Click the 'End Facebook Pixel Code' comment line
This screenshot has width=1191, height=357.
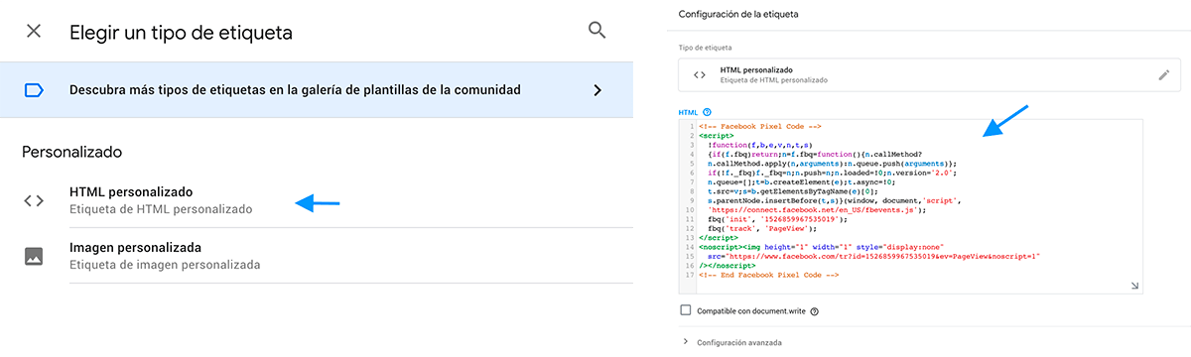pos(769,275)
